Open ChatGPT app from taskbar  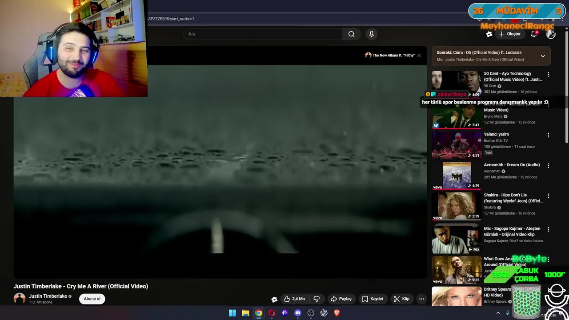(324, 313)
